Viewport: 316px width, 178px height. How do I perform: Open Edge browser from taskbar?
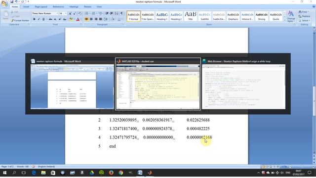[34, 173]
